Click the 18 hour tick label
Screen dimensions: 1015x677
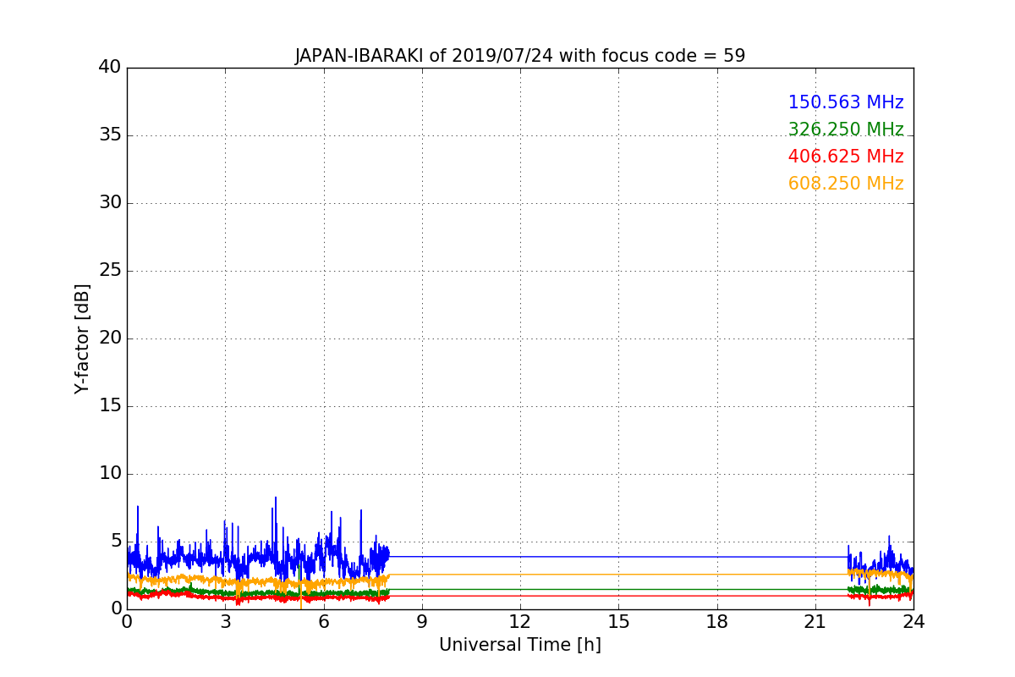pyautogui.click(x=716, y=622)
